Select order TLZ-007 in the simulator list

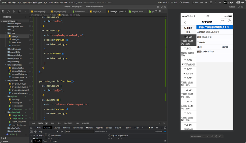coord(188,71)
